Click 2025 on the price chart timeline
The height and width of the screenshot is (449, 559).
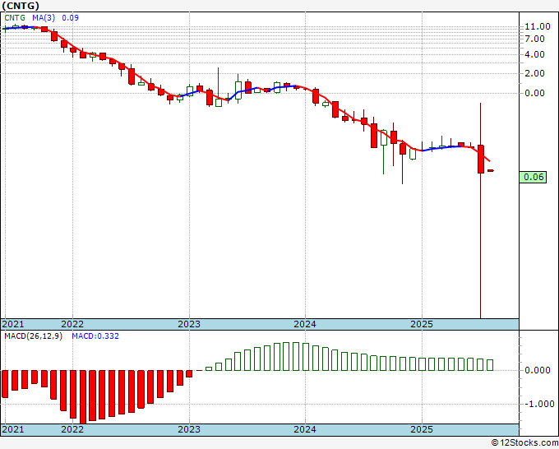(x=422, y=324)
